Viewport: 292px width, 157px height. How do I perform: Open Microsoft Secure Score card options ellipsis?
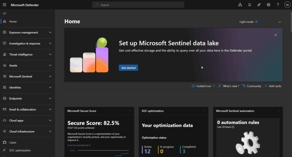(x=130, y=111)
